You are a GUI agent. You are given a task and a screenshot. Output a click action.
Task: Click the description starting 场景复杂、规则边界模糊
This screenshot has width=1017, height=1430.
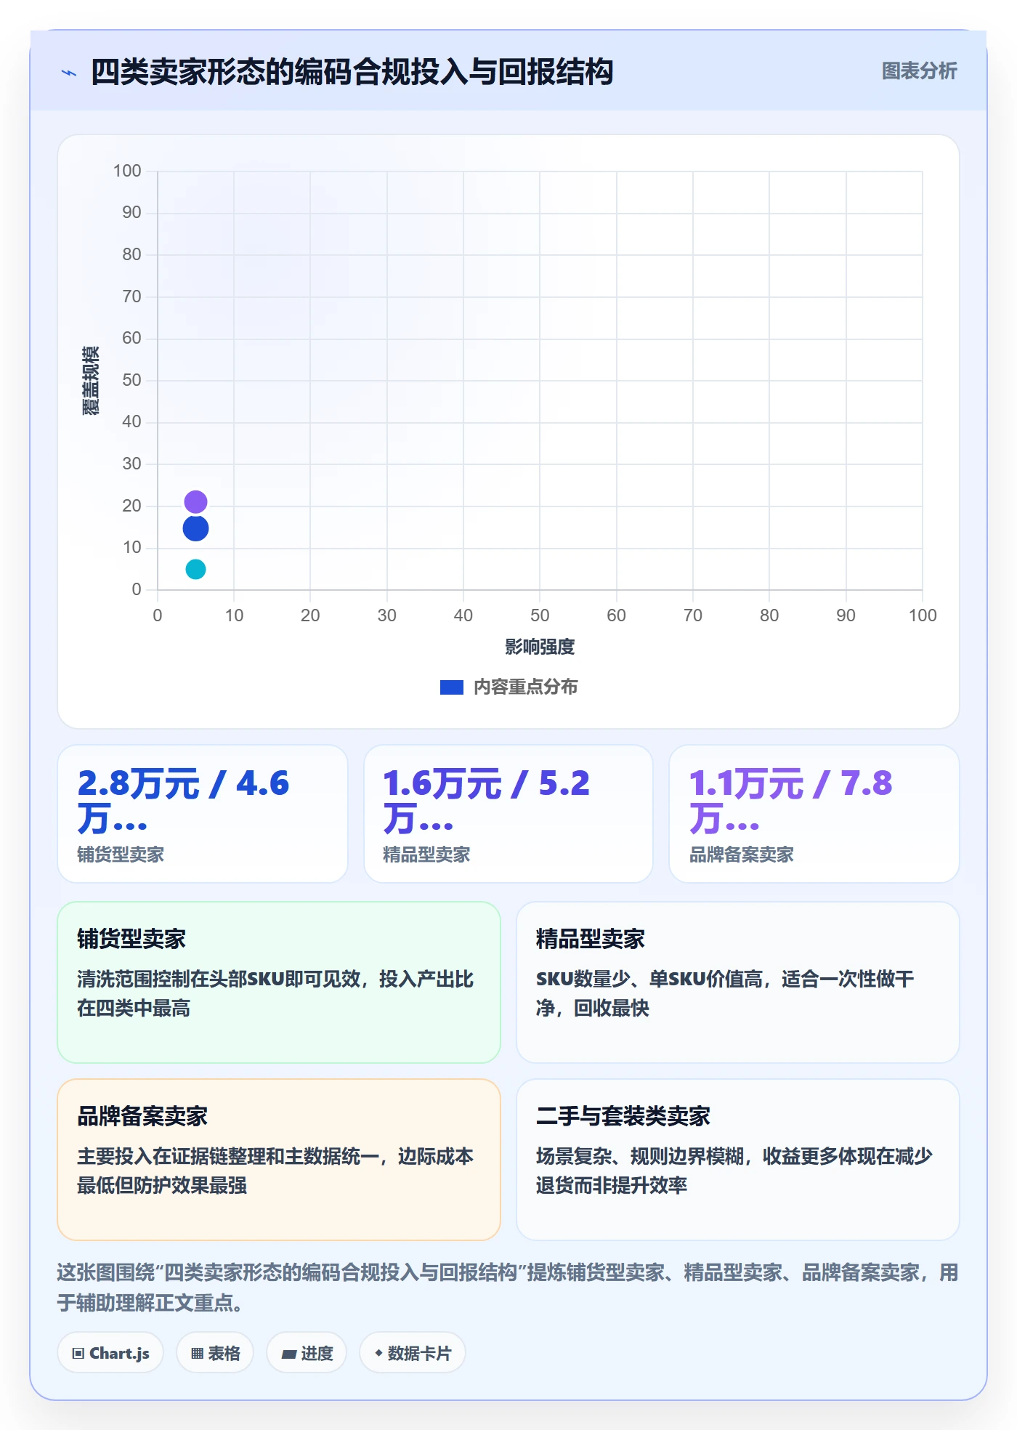pyautogui.click(x=734, y=1171)
